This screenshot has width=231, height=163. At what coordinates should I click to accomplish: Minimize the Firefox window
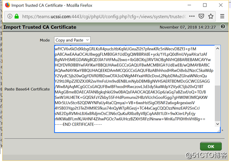pyautogui.click(x=189, y=5)
